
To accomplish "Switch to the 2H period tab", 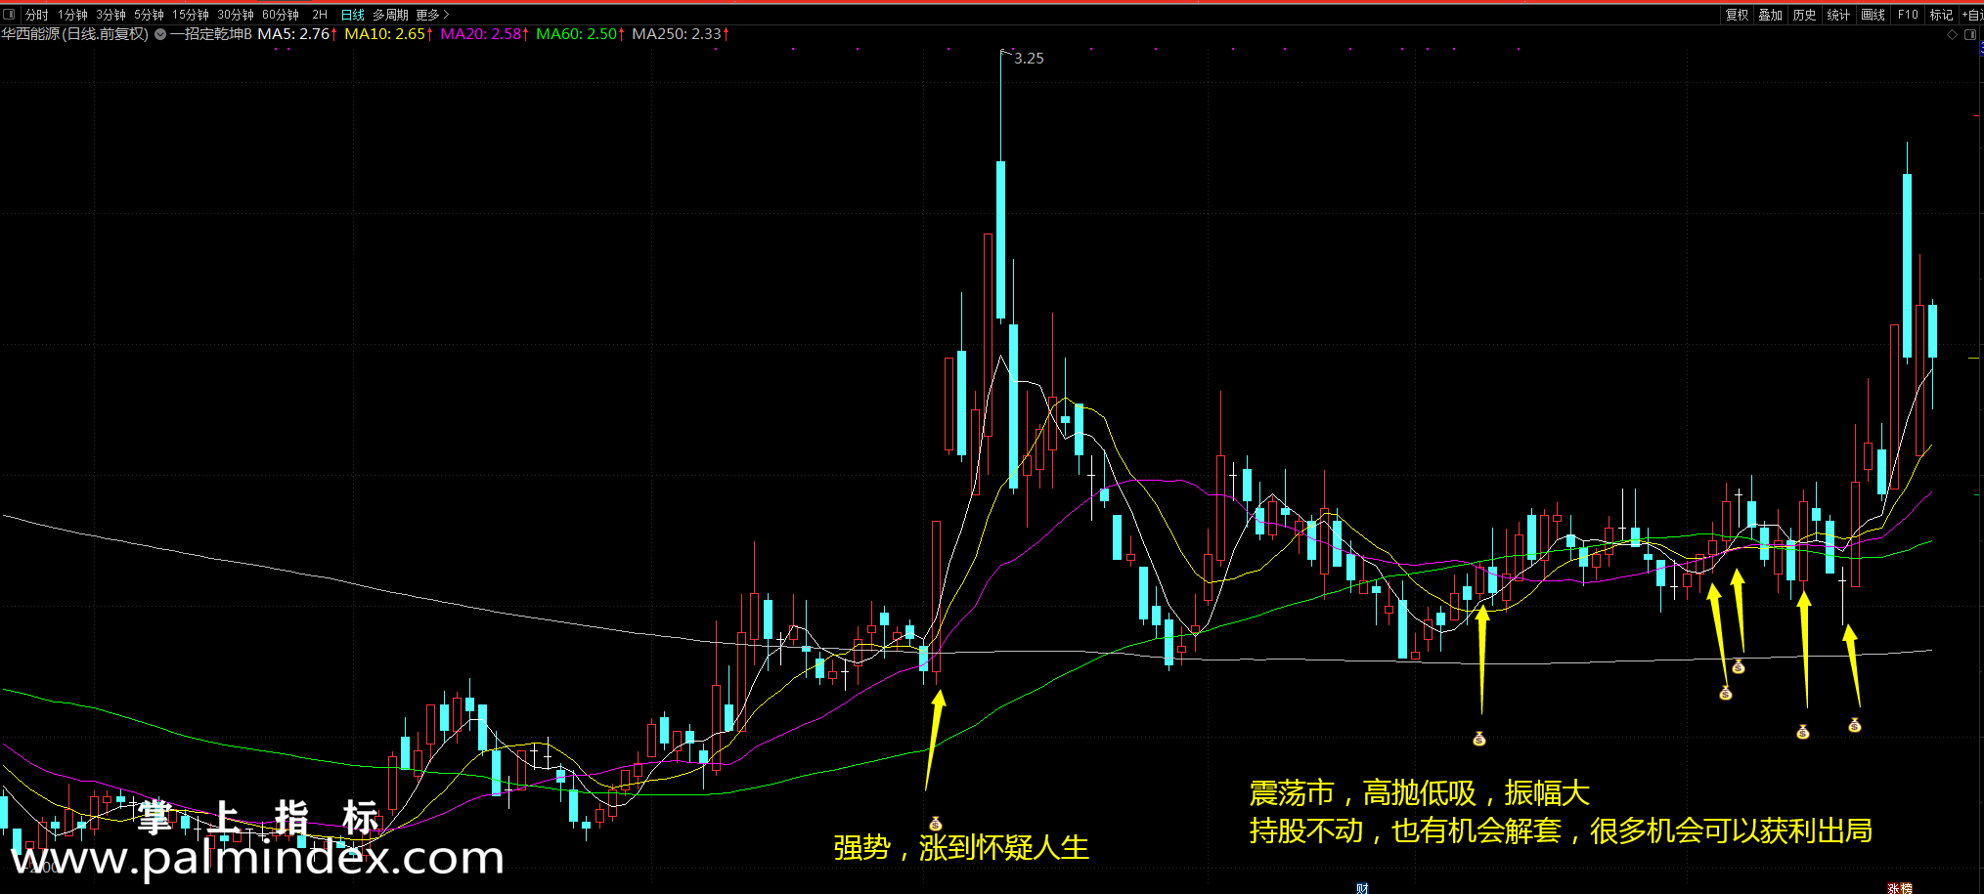I will click(x=320, y=15).
